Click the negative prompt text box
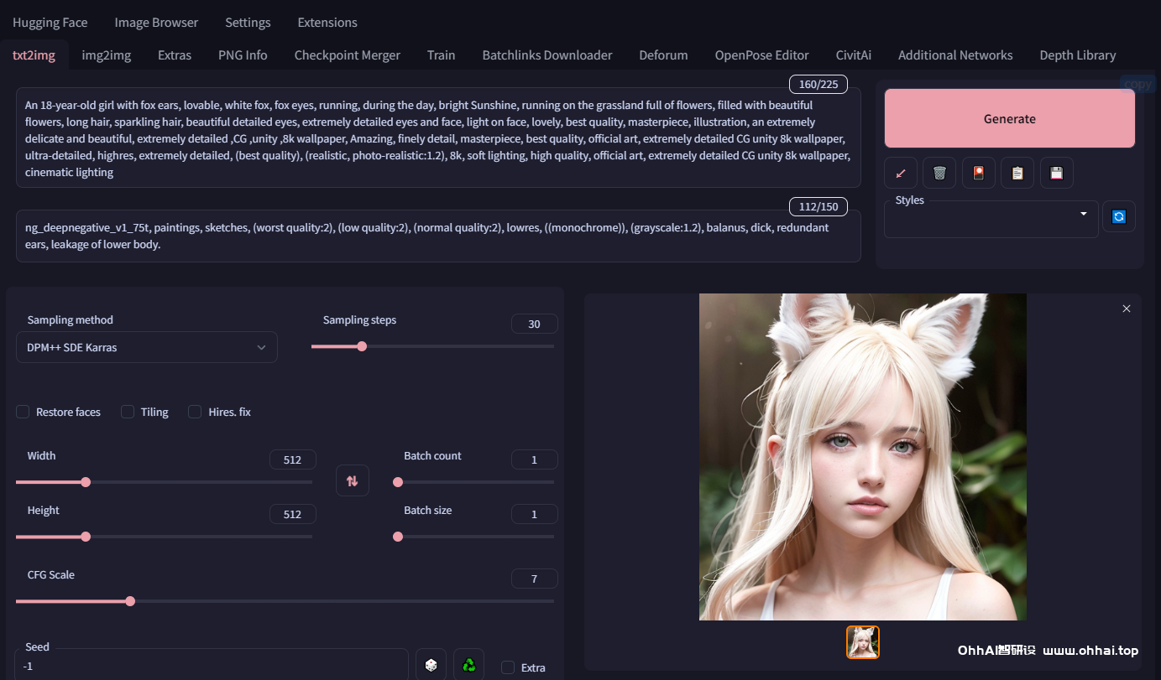This screenshot has height=680, width=1161. 438,236
